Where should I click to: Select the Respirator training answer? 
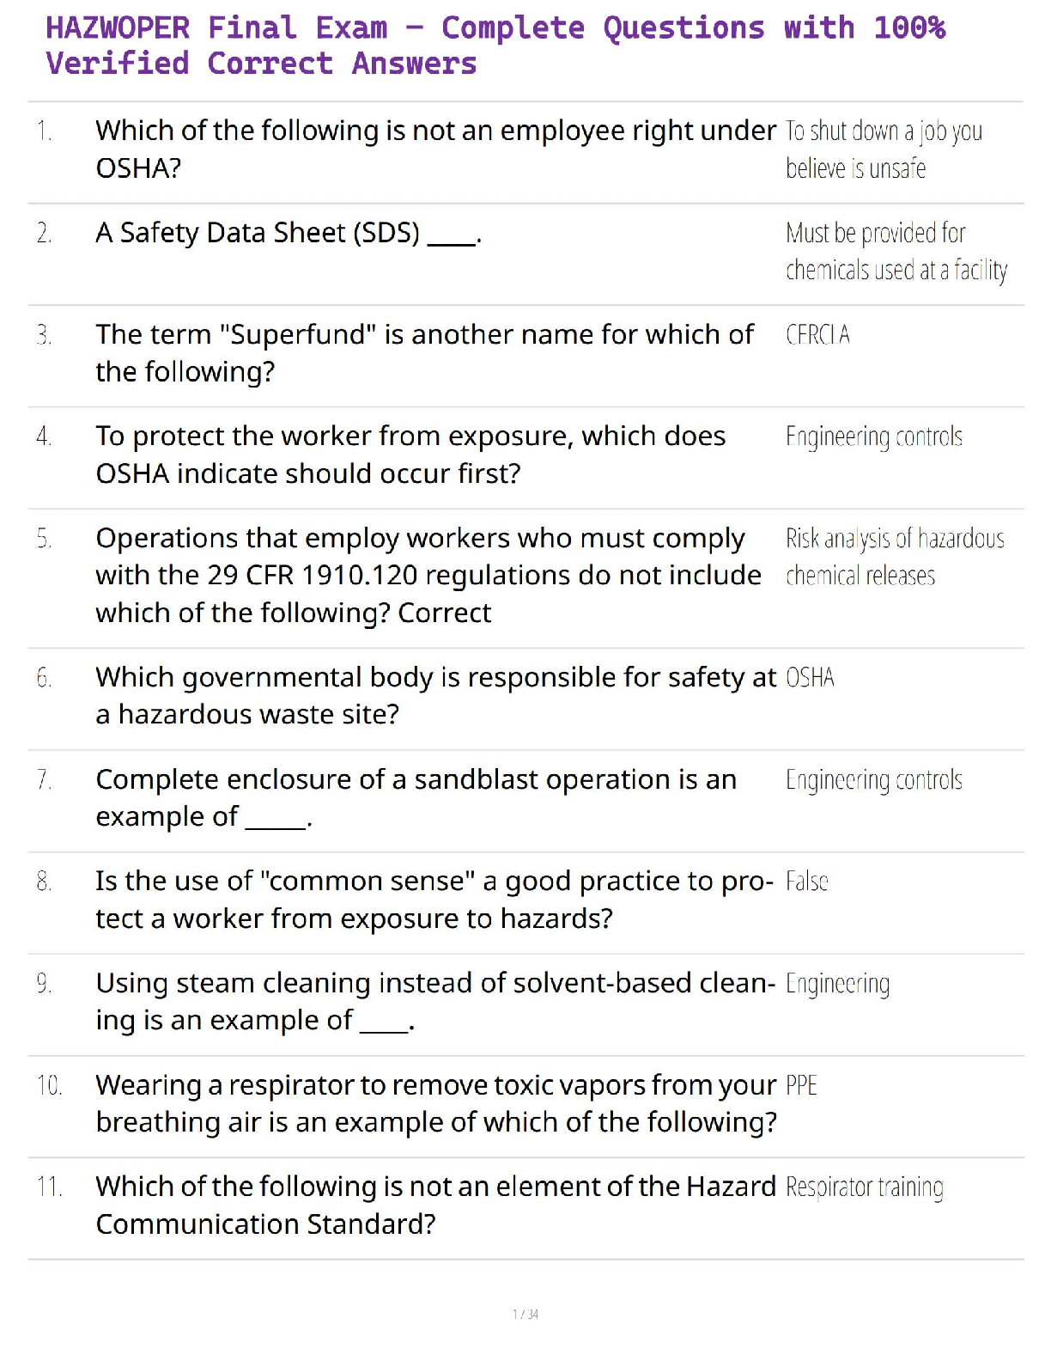tap(864, 1187)
